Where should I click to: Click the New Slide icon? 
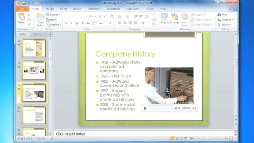coord(40,17)
